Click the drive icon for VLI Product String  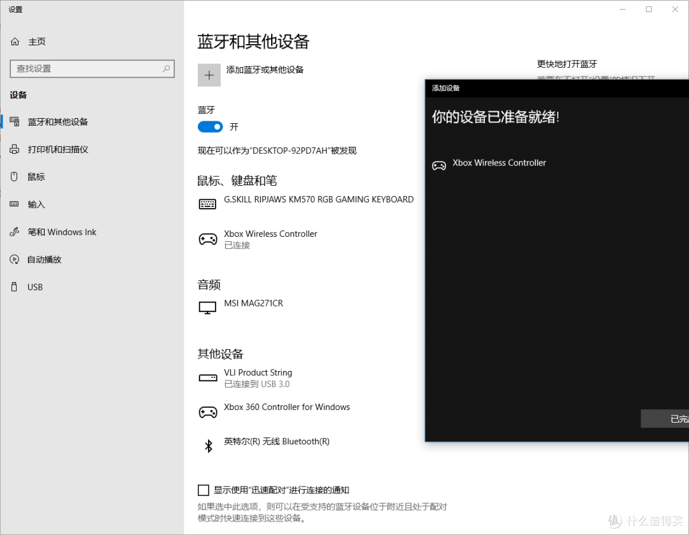tap(208, 377)
